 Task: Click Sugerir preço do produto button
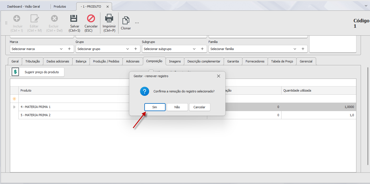click(37, 72)
